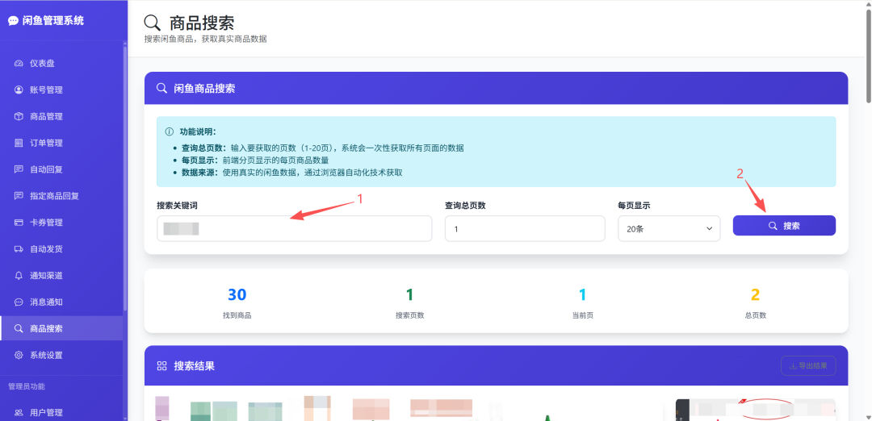Screen dimensions: 872x421
Task: Click the 闲鱼管理系统 brand title
Action: tap(53, 21)
